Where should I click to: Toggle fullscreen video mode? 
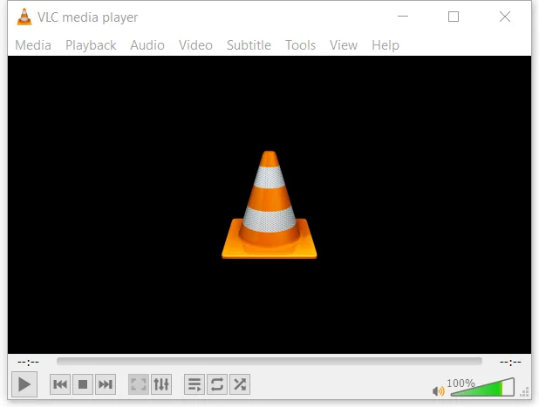(139, 384)
